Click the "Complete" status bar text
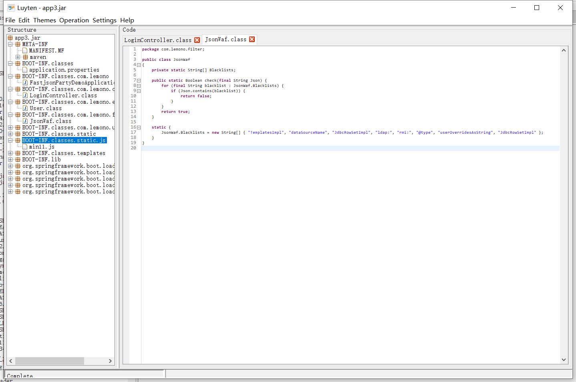Viewport: 576px width, 382px height. click(x=20, y=376)
